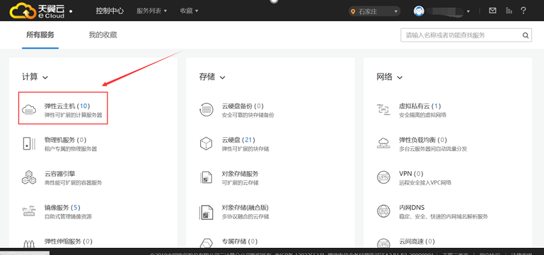Open the mail messages icon in header

click(x=492, y=11)
